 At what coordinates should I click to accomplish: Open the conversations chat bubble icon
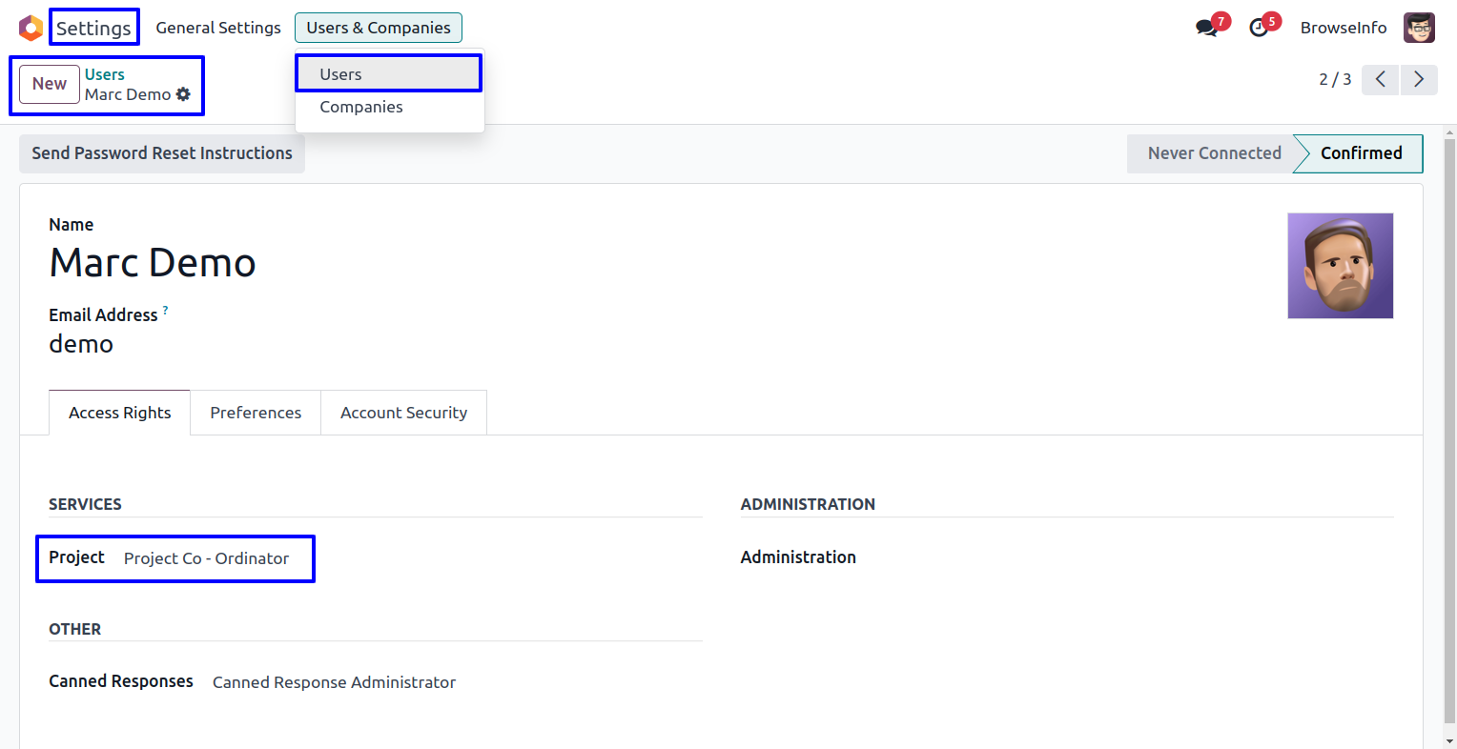coord(1207,28)
